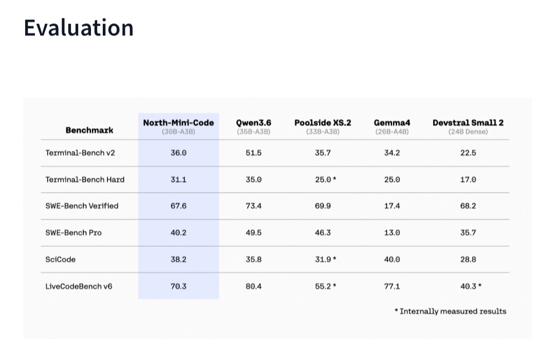Click the Terminal-Bench Hard row label
The image size is (555, 348).
click(85, 180)
